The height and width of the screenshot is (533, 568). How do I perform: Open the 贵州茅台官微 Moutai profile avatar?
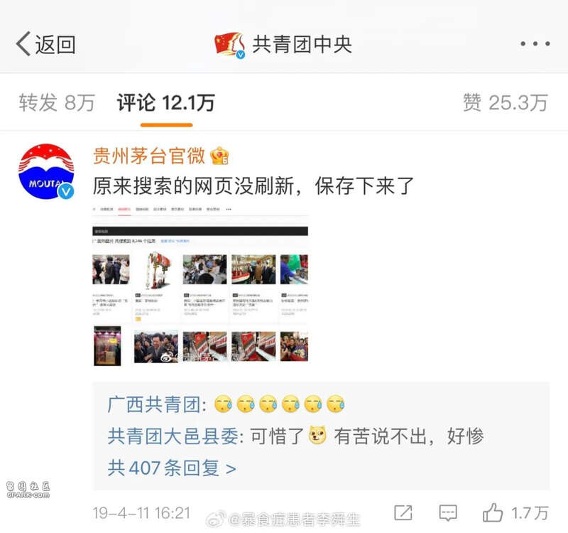pyautogui.click(x=46, y=171)
